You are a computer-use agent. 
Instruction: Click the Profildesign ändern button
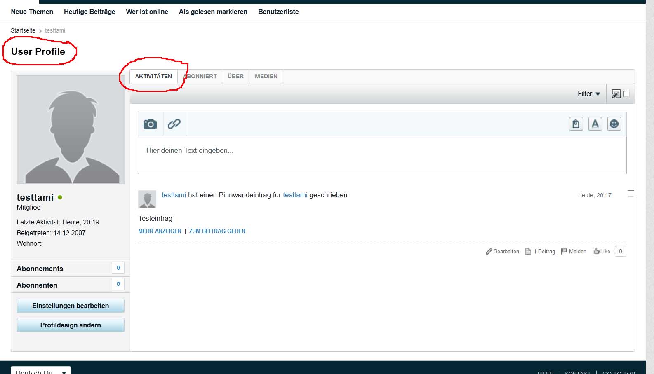tap(71, 325)
